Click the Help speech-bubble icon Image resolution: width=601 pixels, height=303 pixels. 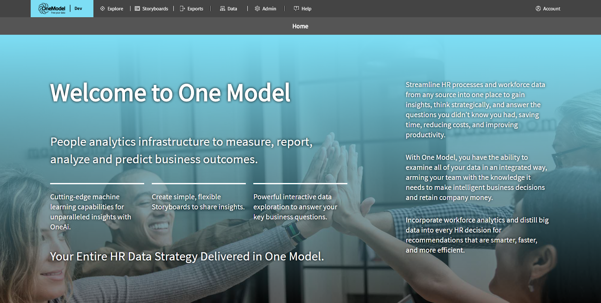[296, 9]
